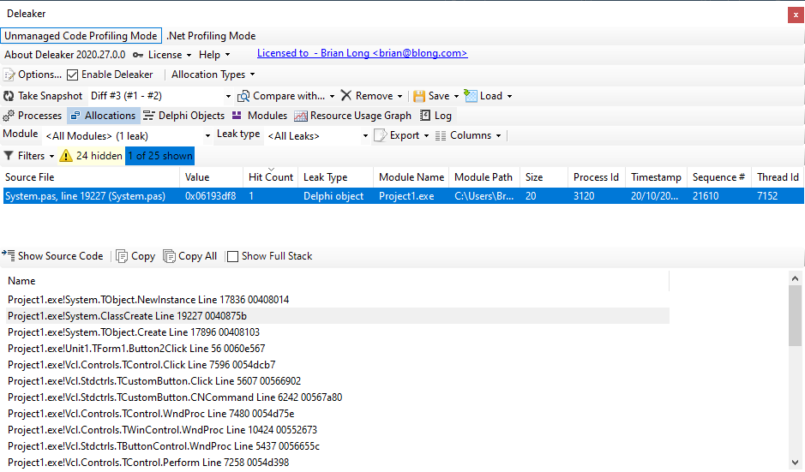805x472 pixels.
Task: Open the Resource Usage Graph tab
Action: tap(352, 116)
